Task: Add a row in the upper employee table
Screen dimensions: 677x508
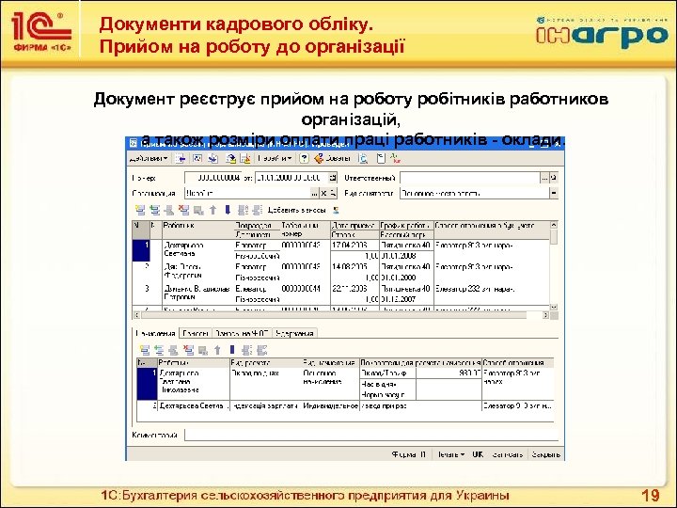Action: click(140, 211)
